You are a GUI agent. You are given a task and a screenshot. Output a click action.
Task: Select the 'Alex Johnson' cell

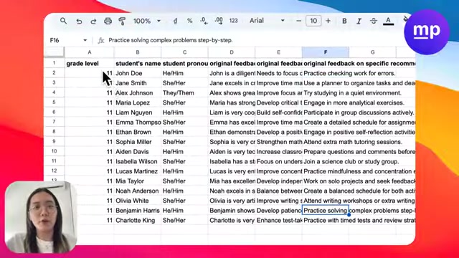(138, 92)
